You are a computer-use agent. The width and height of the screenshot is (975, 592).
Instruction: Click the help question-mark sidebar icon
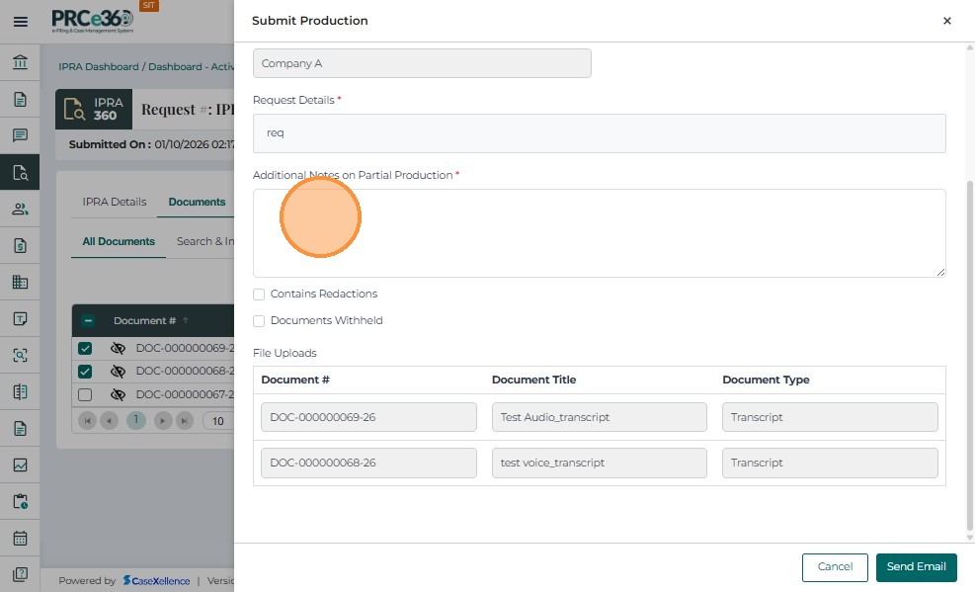pos(20,574)
